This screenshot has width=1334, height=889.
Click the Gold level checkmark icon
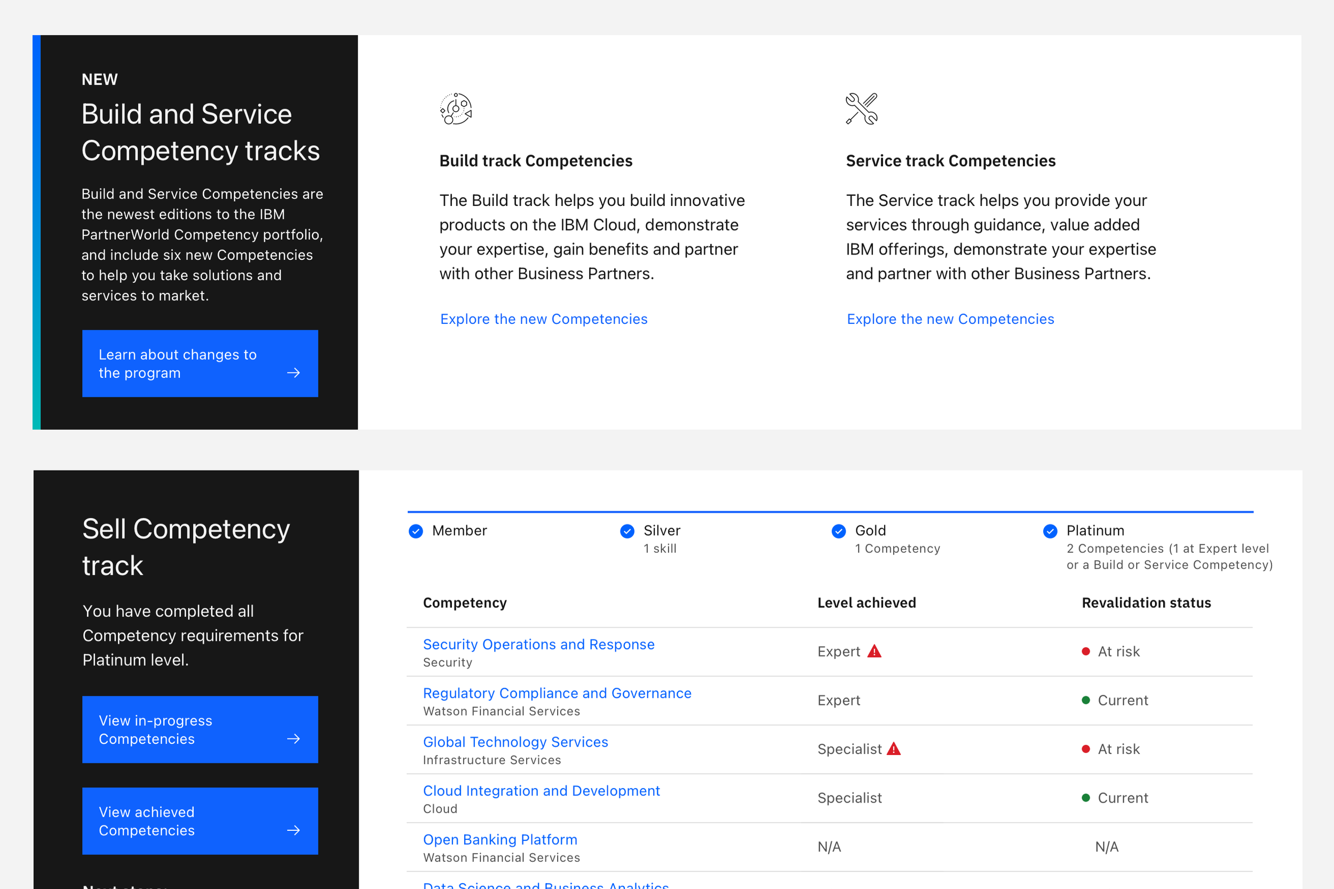click(x=839, y=530)
